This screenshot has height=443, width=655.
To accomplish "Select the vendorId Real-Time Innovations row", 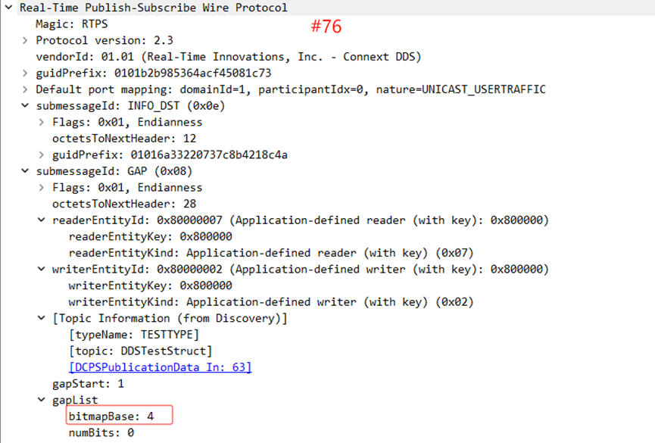I will [x=227, y=57].
